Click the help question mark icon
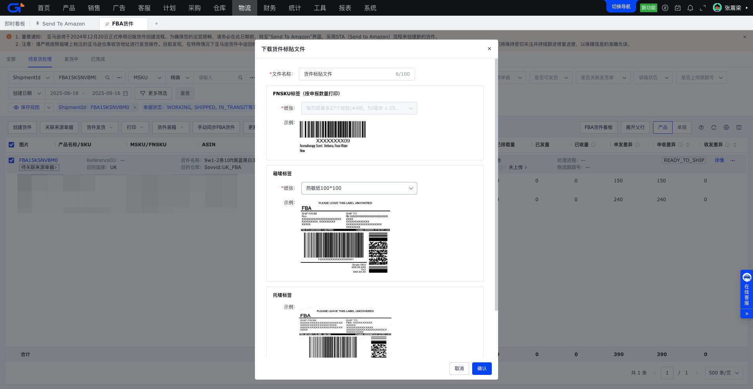753x389 pixels. click(x=701, y=127)
